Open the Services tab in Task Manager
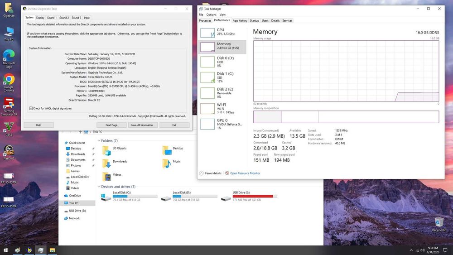The image size is (453, 255). coord(287,21)
